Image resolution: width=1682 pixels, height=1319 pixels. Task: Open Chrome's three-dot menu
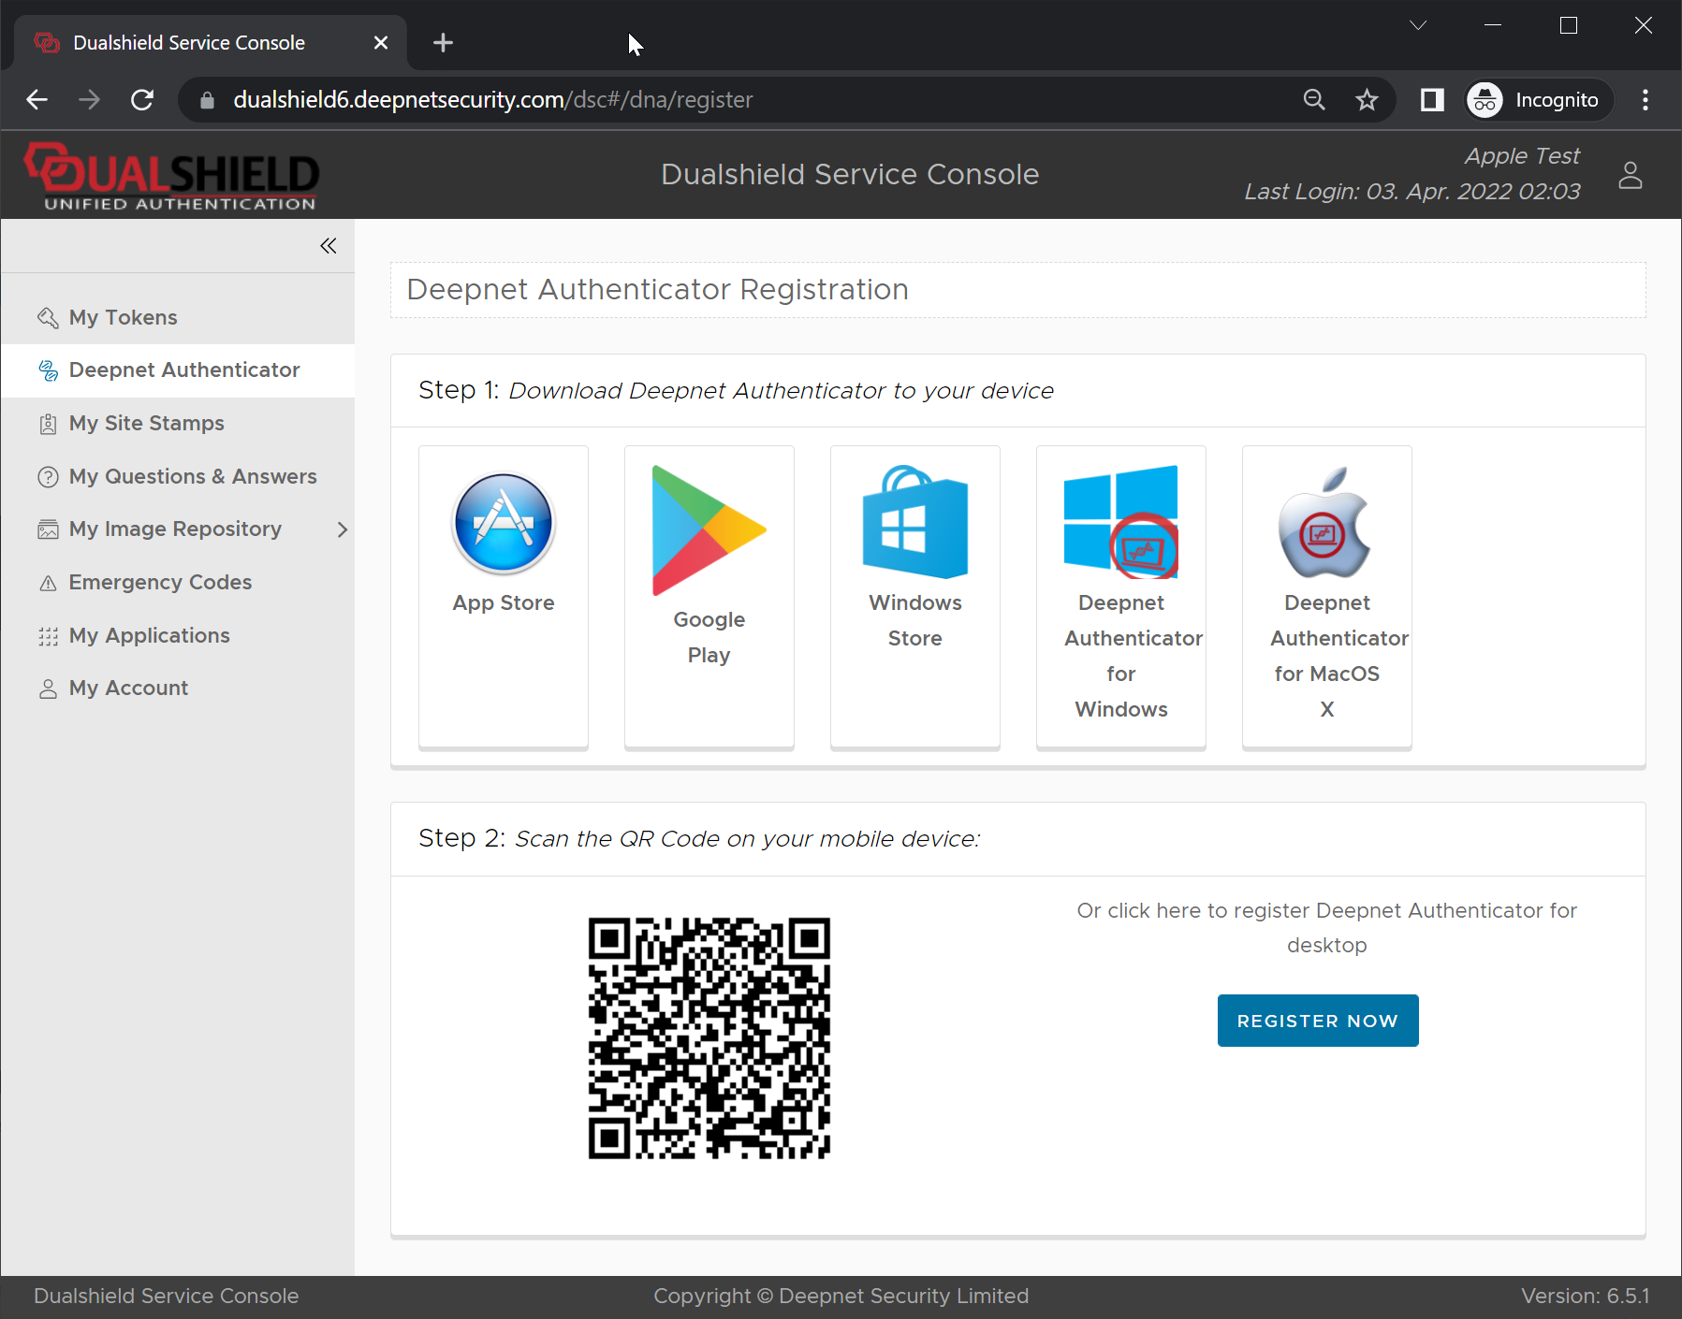[1645, 100]
